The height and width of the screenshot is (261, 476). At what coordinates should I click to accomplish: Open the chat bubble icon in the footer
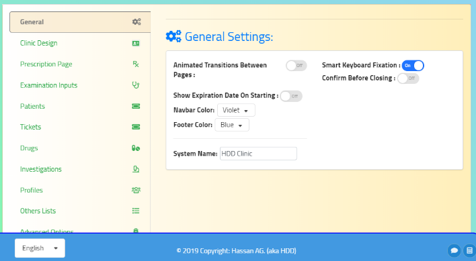pyautogui.click(x=454, y=250)
